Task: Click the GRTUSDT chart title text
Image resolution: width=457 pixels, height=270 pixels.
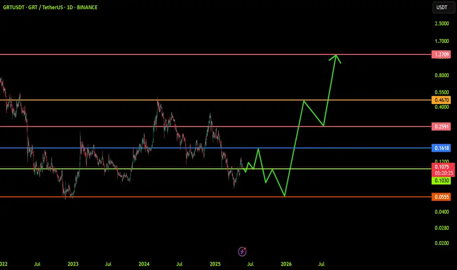Action: [50, 7]
